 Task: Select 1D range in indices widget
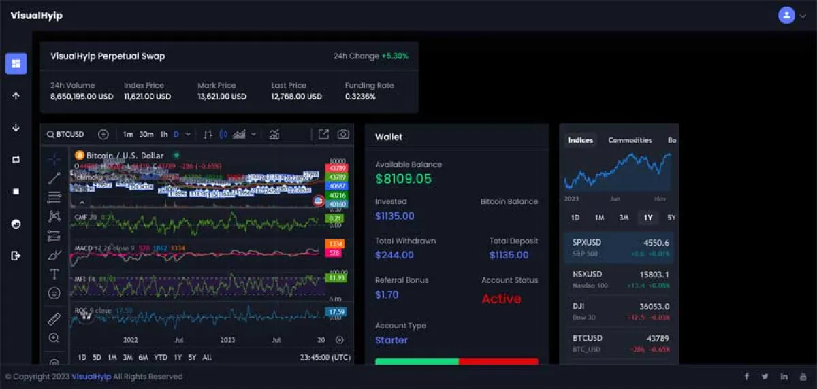click(x=575, y=218)
